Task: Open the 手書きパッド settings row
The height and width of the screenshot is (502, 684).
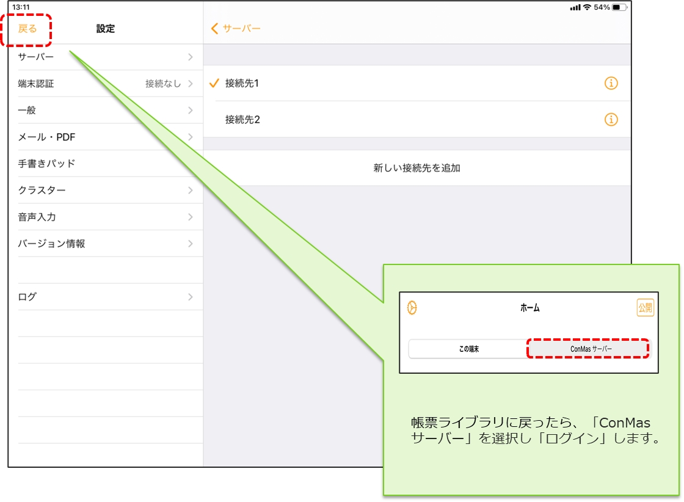Action: coord(105,164)
